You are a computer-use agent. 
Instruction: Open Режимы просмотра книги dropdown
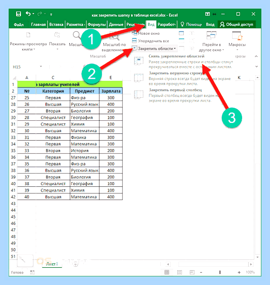pyautogui.click(x=28, y=41)
